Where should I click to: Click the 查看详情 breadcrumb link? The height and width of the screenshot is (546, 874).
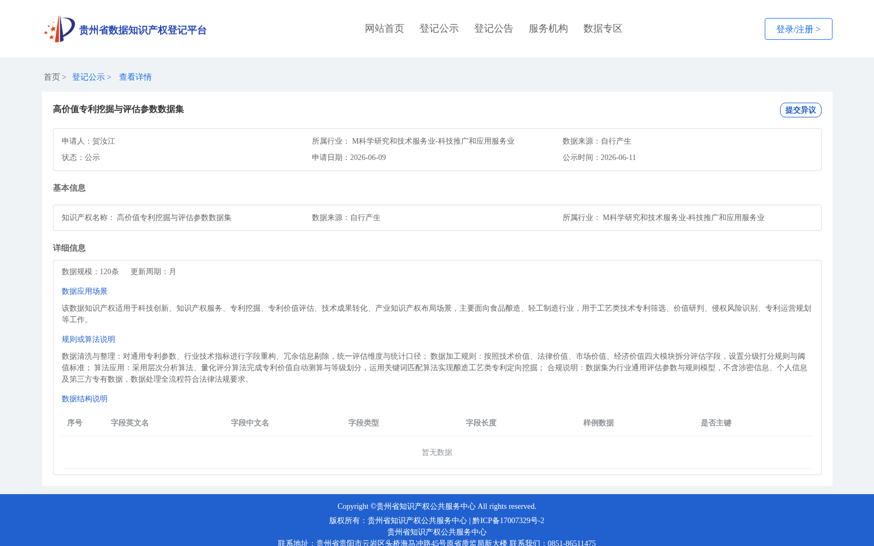135,77
